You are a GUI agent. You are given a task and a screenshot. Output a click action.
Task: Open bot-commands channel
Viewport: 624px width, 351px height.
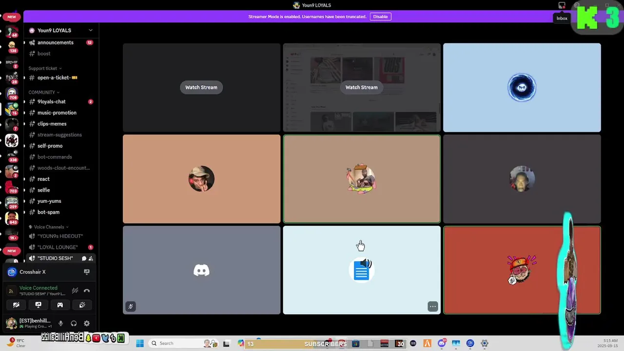[x=60, y=157]
